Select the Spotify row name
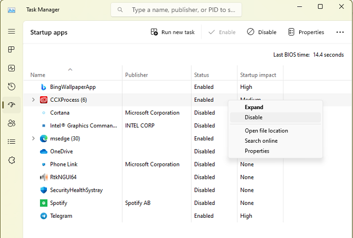The height and width of the screenshot is (238, 353). (x=59, y=203)
